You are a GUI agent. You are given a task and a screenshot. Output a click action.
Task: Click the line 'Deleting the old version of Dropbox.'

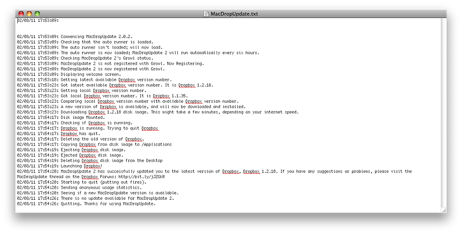[80, 139]
